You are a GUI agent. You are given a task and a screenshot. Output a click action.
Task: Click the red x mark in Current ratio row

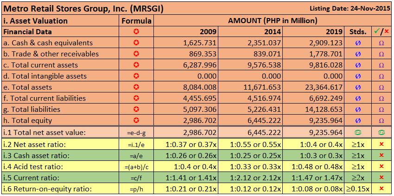tap(381, 178)
